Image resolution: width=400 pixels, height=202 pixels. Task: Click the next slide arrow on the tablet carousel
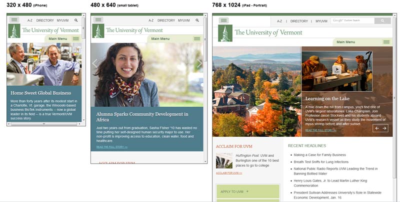[x=199, y=63]
